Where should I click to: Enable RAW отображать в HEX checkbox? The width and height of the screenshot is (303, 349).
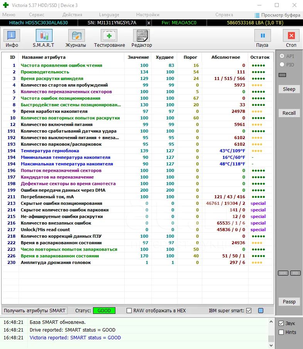click(x=129, y=310)
